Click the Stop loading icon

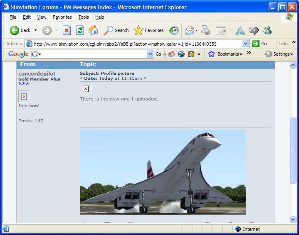click(67, 30)
